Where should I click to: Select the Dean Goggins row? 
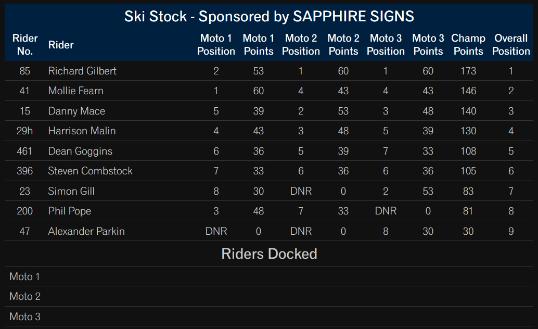coord(269,151)
